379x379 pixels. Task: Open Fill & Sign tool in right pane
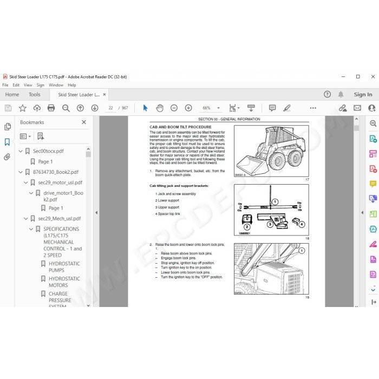(373, 244)
